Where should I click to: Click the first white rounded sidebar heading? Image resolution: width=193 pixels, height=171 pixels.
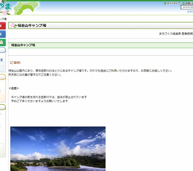point(3,50)
